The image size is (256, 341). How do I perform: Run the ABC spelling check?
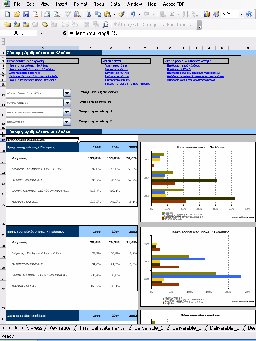coord(68,14)
